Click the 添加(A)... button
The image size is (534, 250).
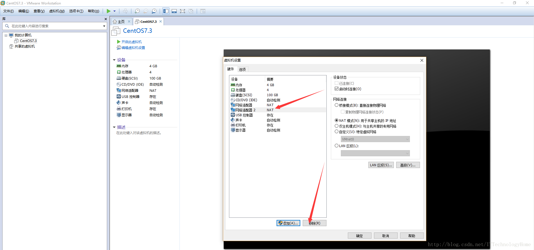pyautogui.click(x=288, y=223)
